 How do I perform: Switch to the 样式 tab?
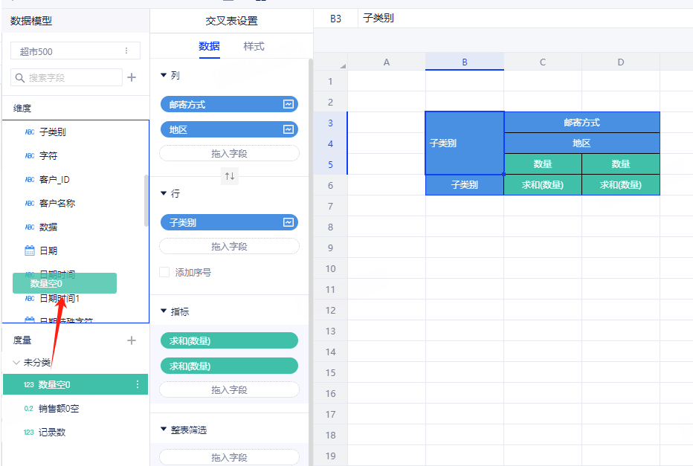tap(254, 46)
